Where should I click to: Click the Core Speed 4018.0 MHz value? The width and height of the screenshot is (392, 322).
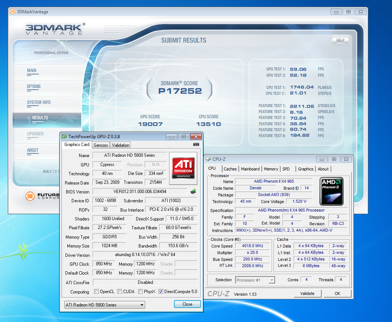click(252, 246)
